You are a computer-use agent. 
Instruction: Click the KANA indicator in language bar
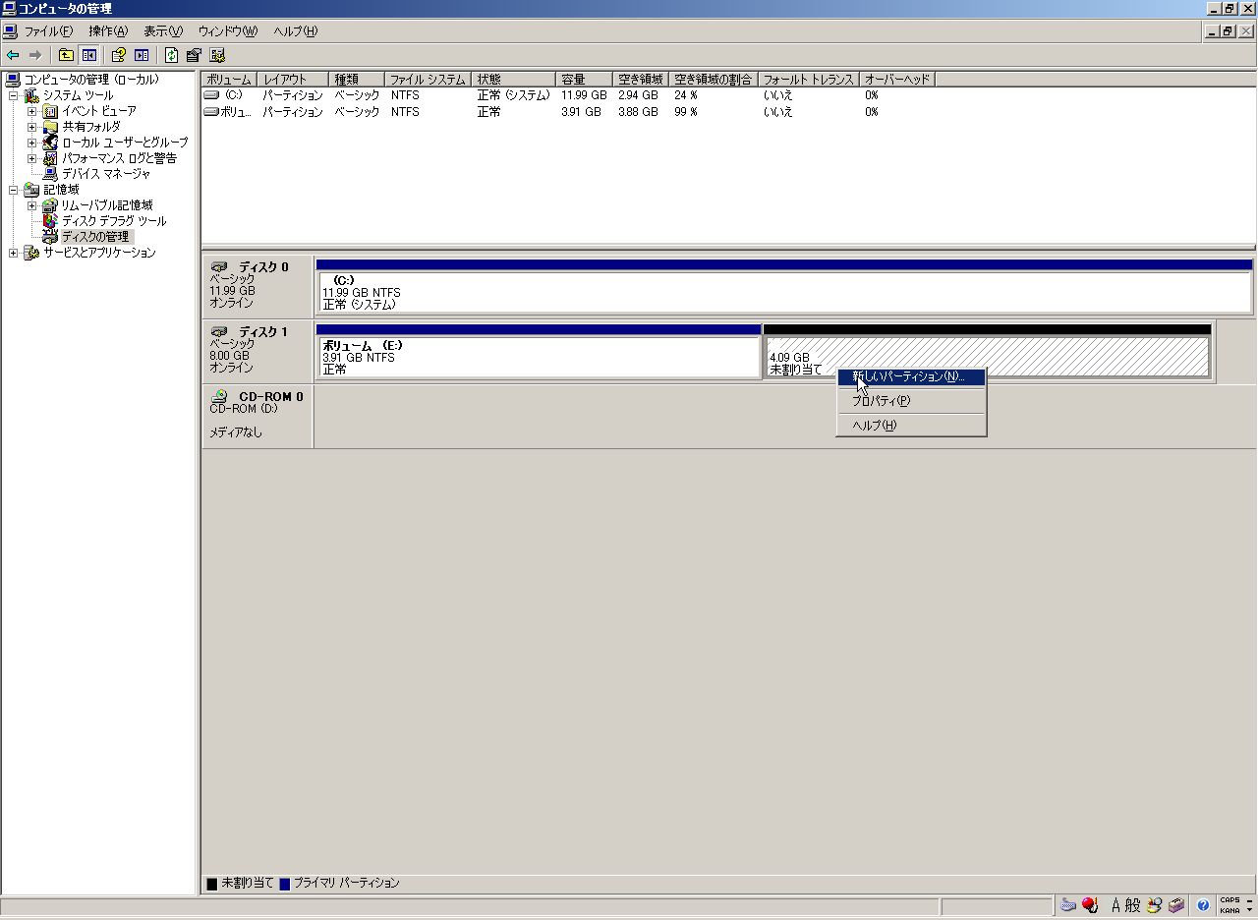(1229, 911)
